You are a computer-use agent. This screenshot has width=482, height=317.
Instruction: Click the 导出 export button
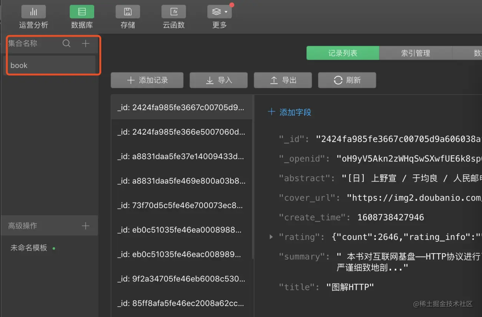[x=283, y=80]
